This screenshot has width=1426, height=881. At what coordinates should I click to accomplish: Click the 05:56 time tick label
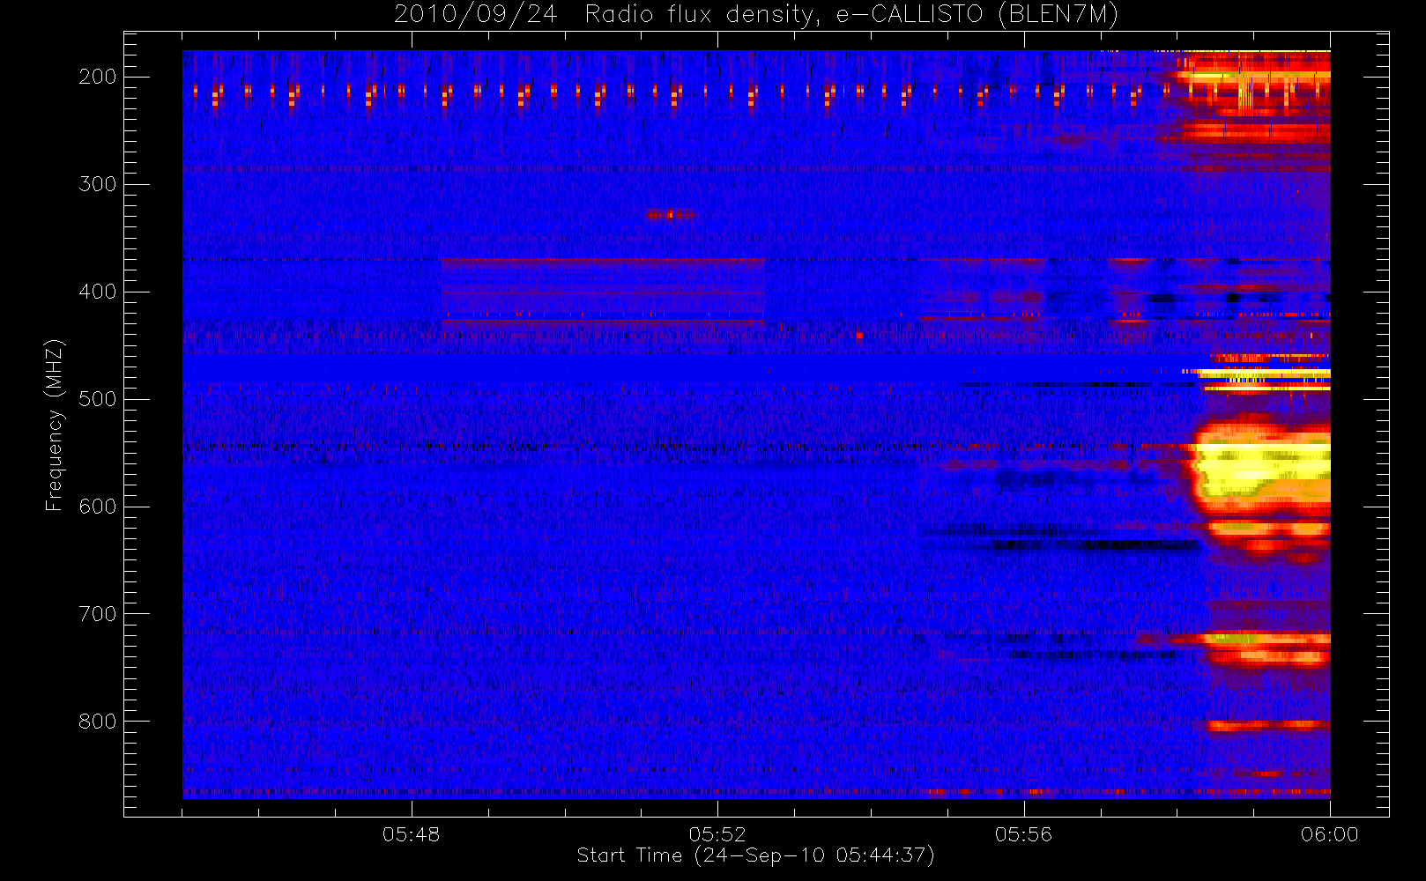(x=1024, y=834)
